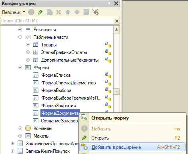Close the Конфигурация panel
The height and width of the screenshot is (154, 188).
coord(116,4)
